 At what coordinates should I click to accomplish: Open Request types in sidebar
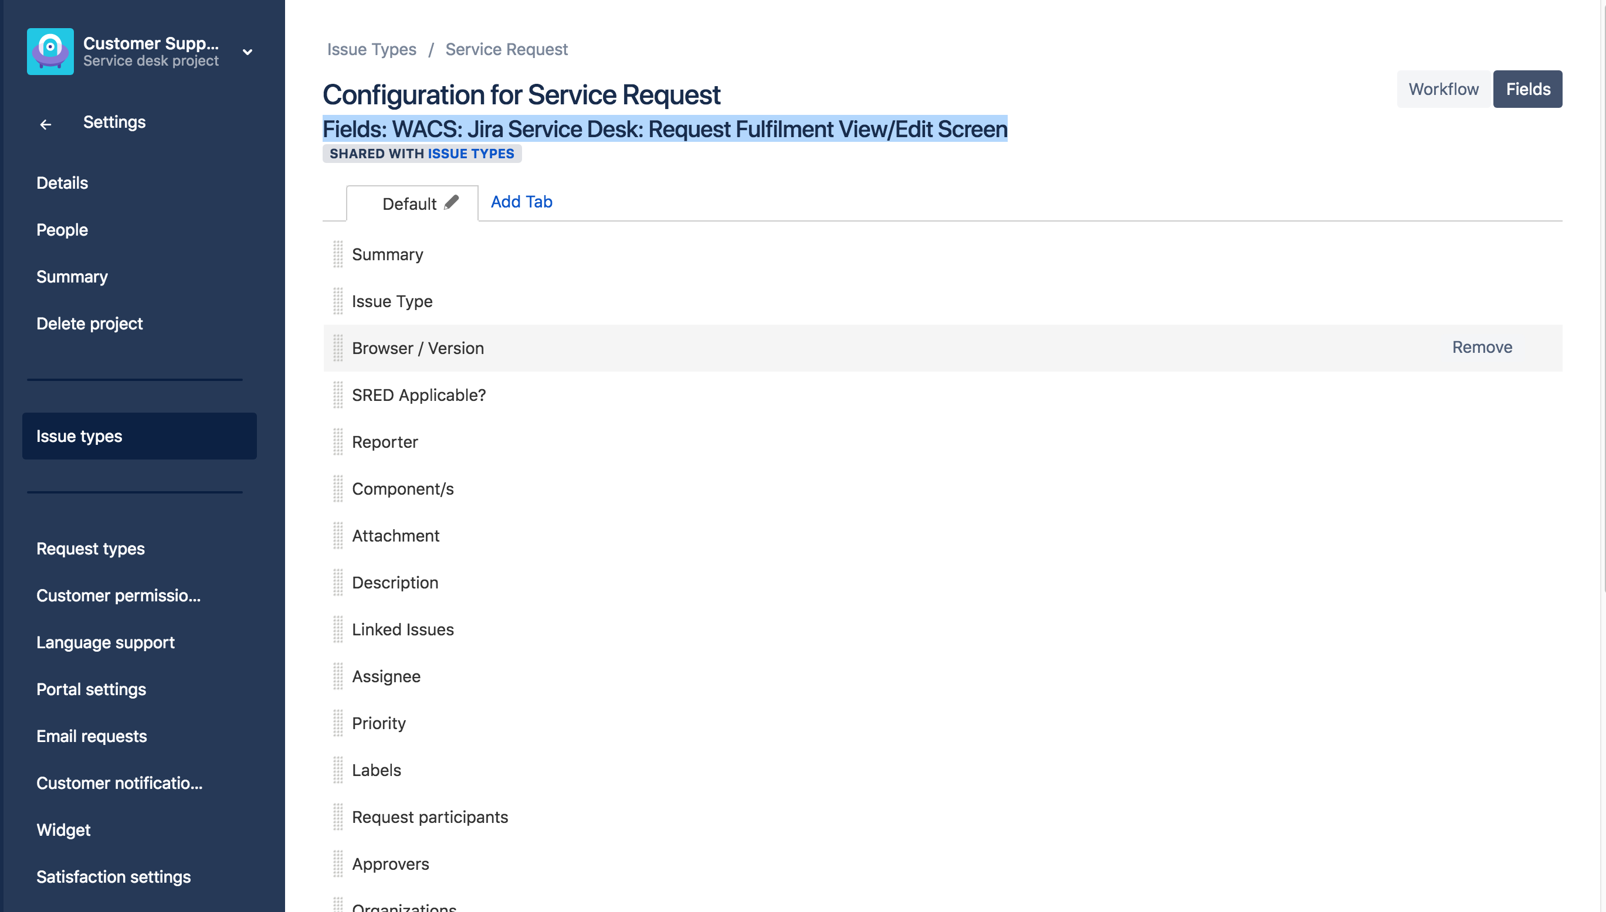coord(90,548)
